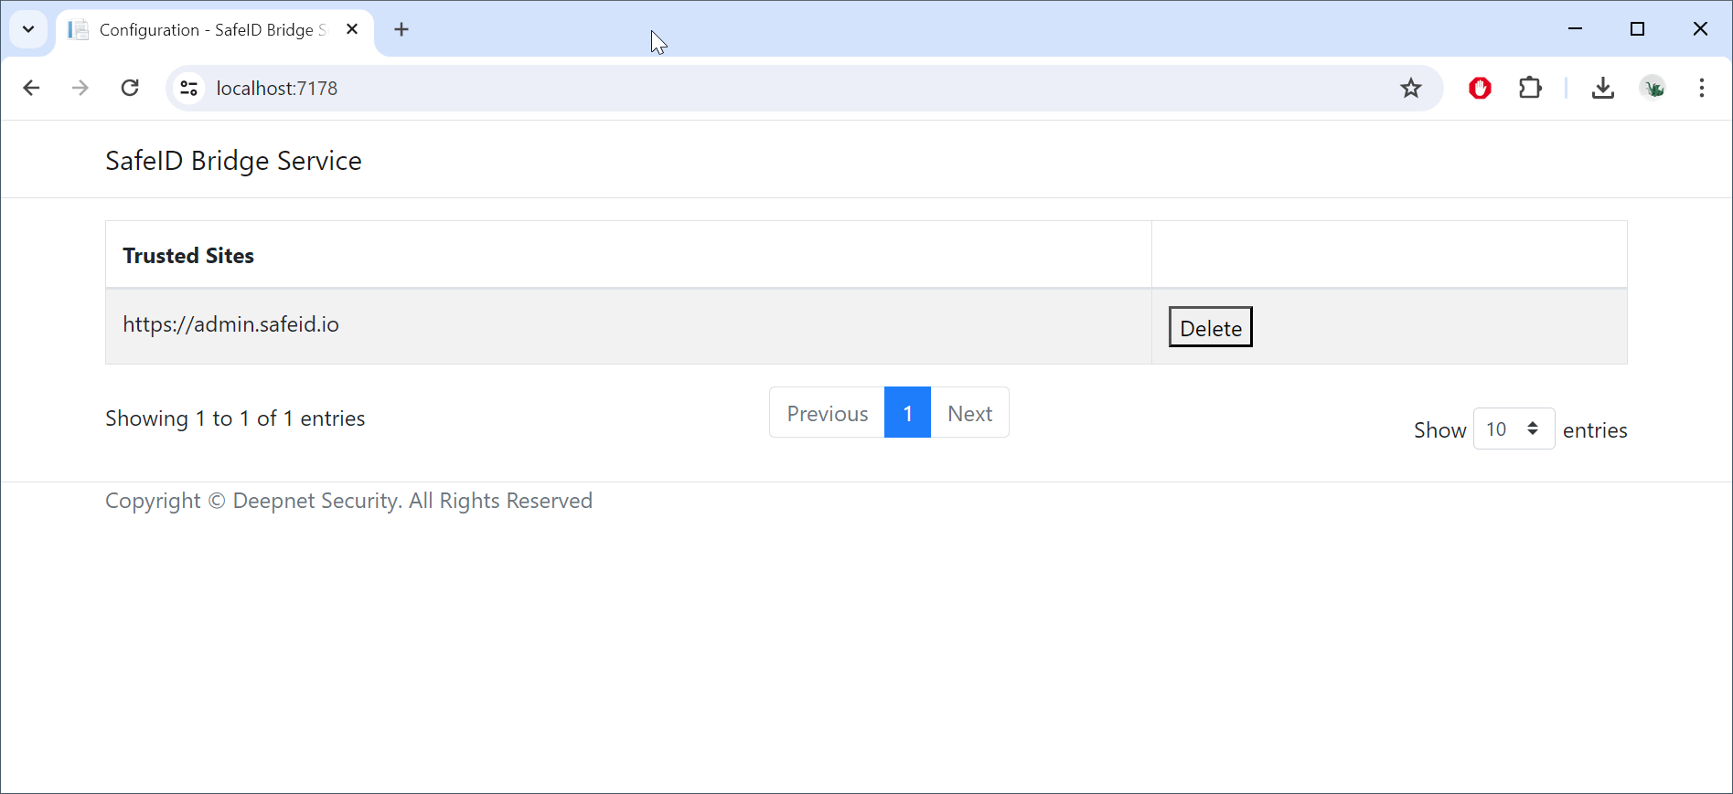Go to Next page of entries
Viewport: 1733px width, 794px height.
(969, 413)
